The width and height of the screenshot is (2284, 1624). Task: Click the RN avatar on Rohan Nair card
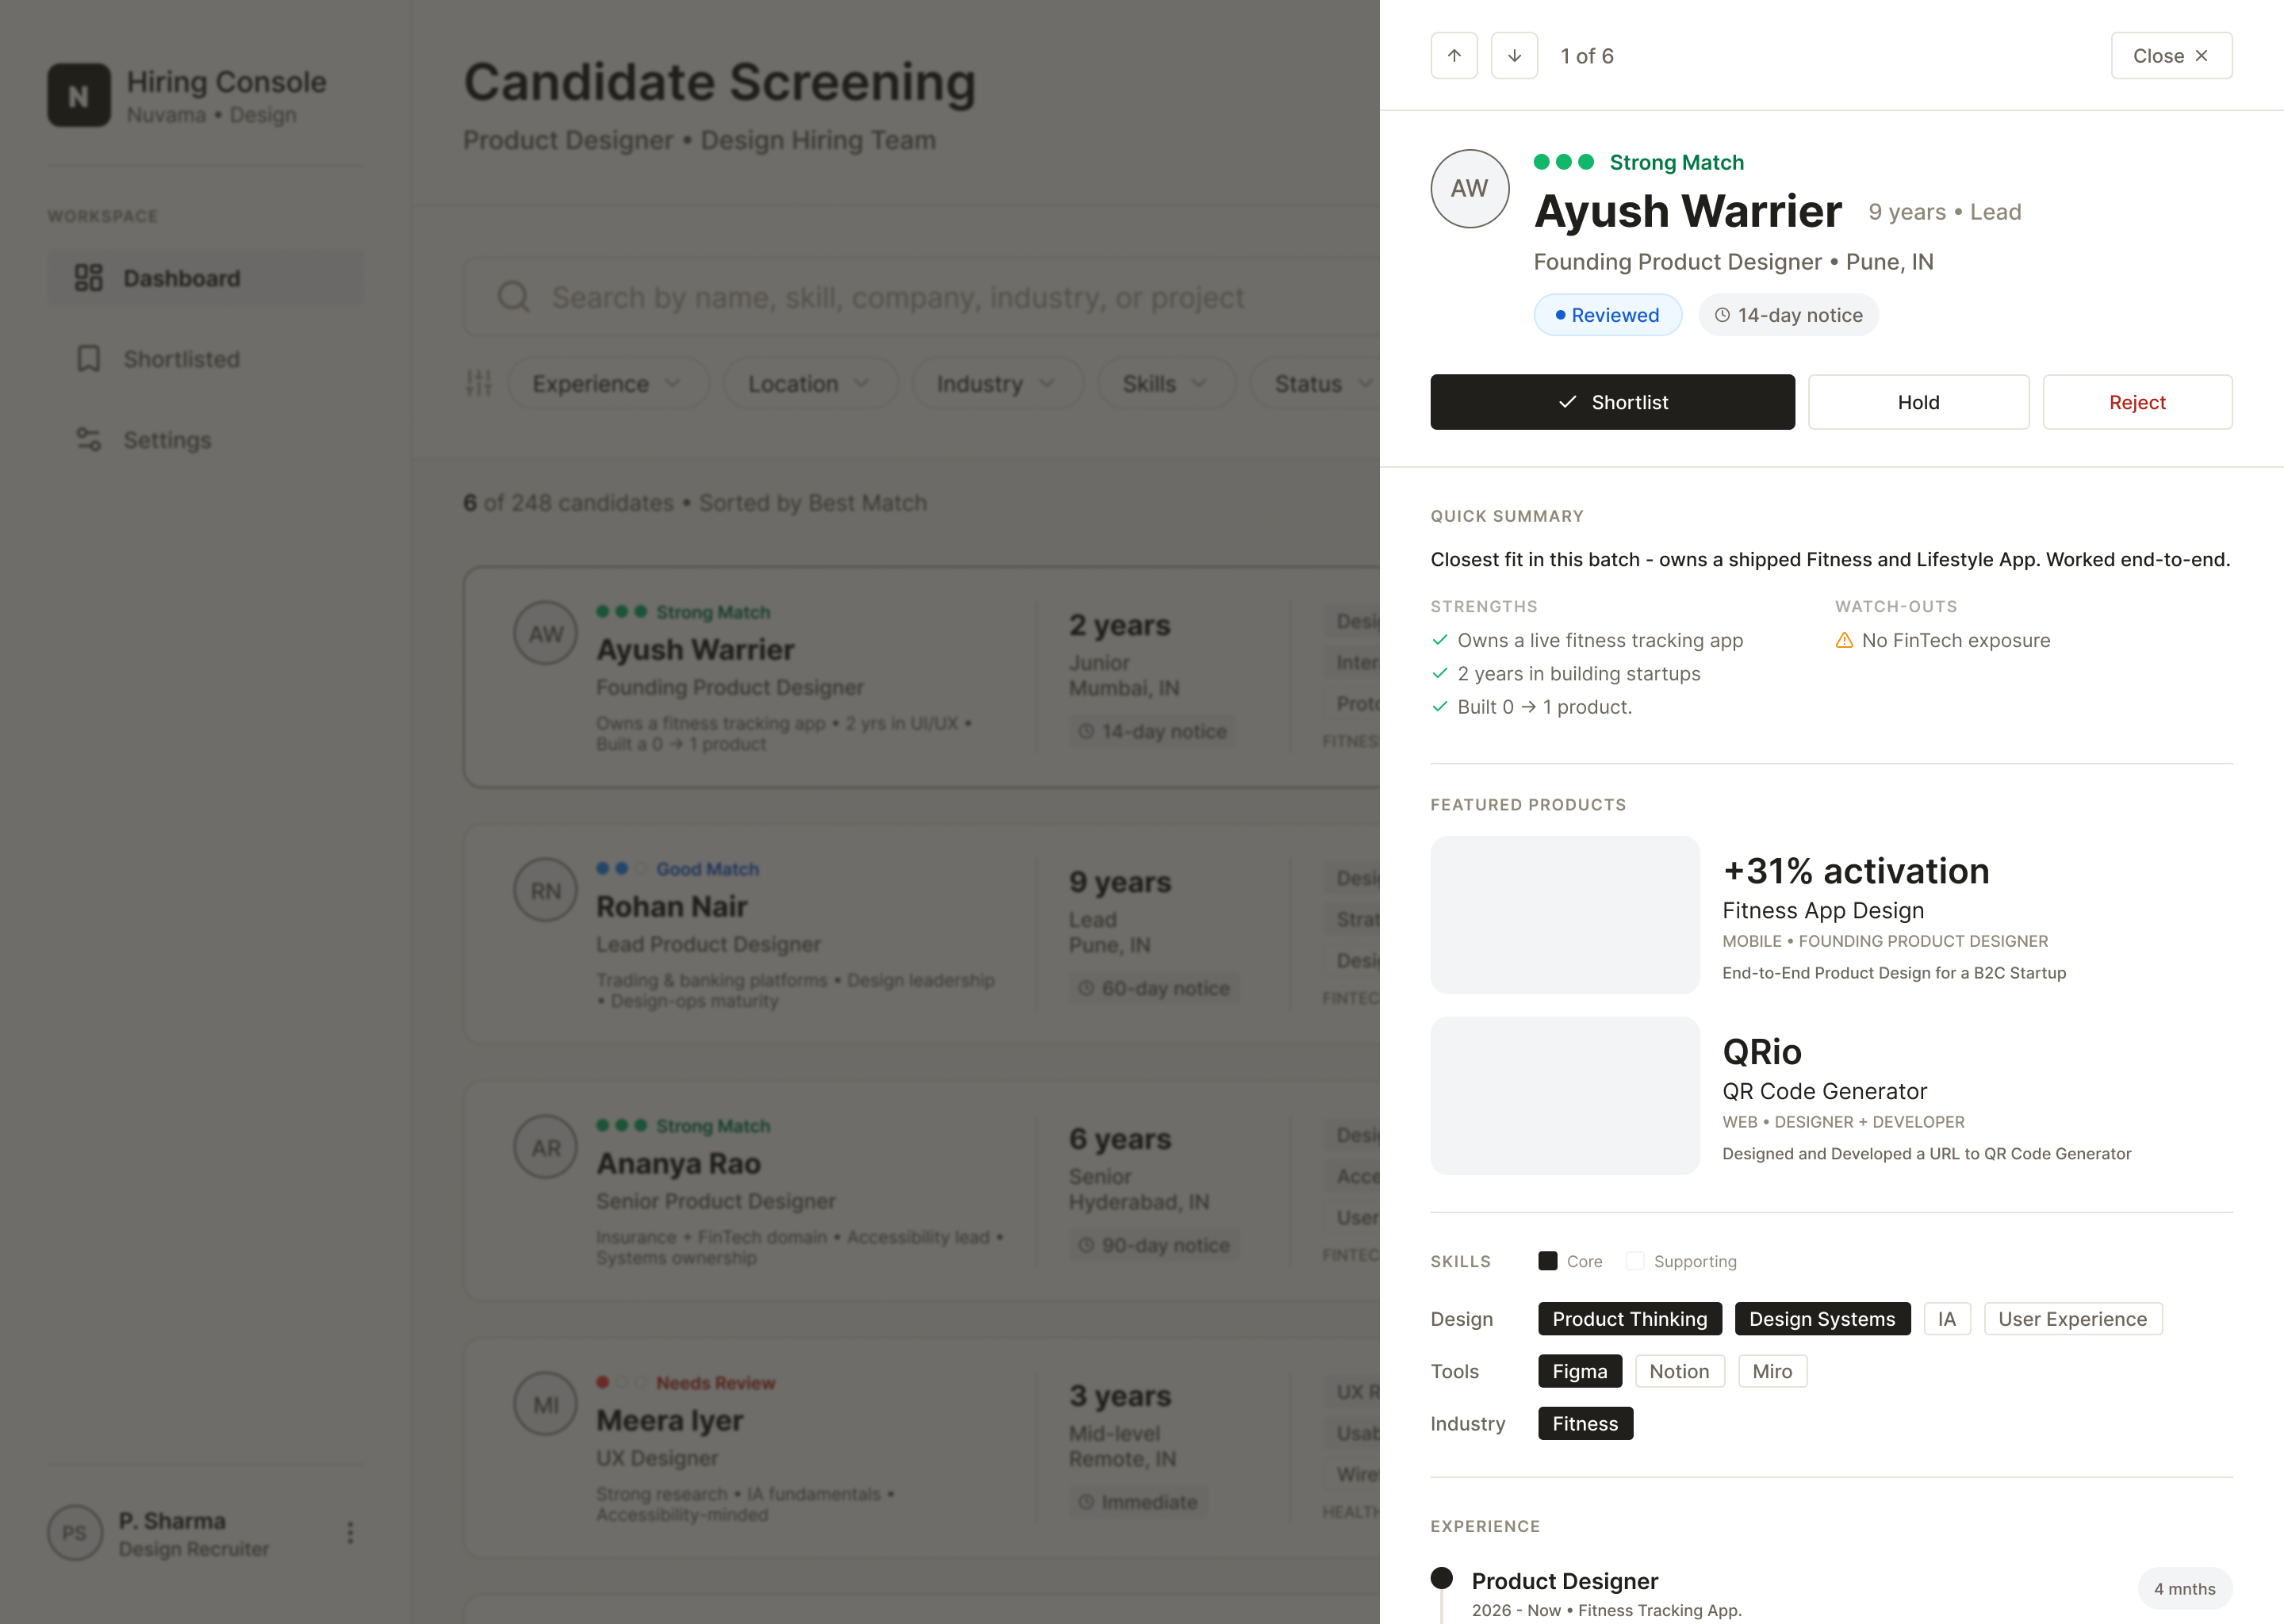coord(546,891)
